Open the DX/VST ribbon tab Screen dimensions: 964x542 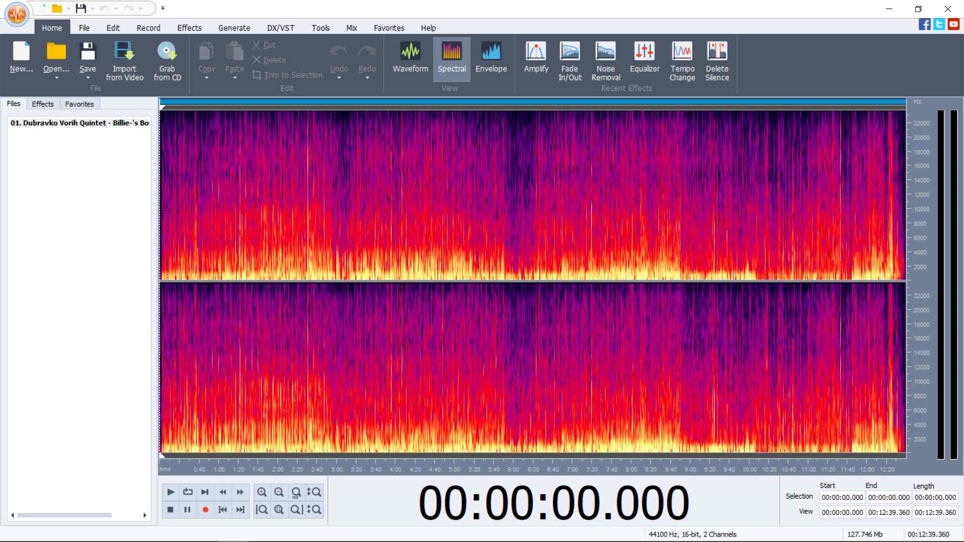(281, 28)
